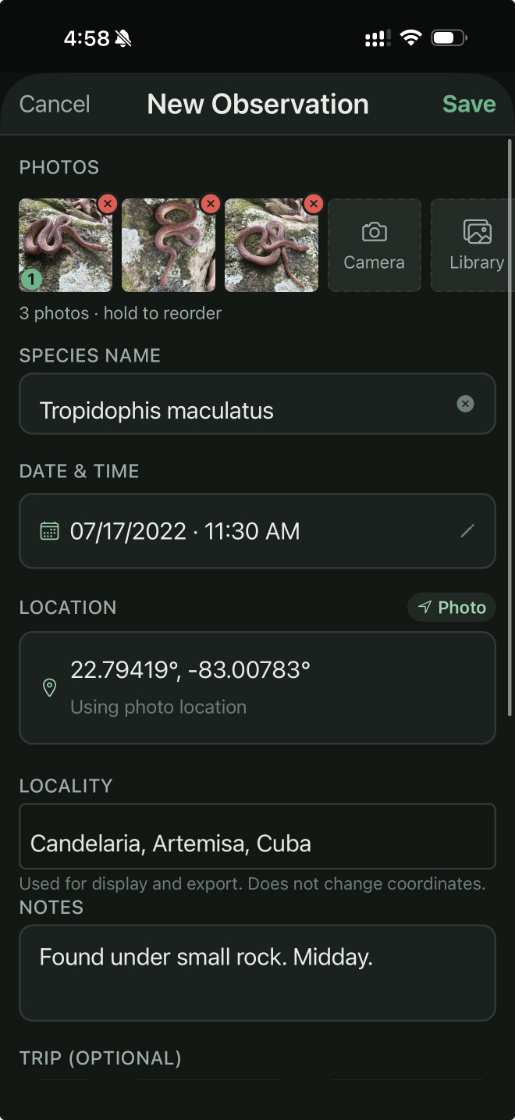
Task: Remove the second snake photo
Action: pyautogui.click(x=211, y=204)
